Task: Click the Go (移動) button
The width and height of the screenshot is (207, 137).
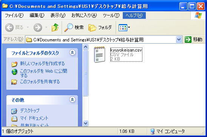Action: pyautogui.click(x=193, y=40)
